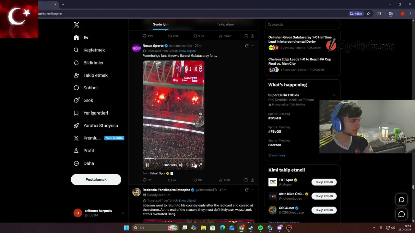Repost the top post with 288 reposts
The width and height of the screenshot is (415, 233).
tap(173, 36)
